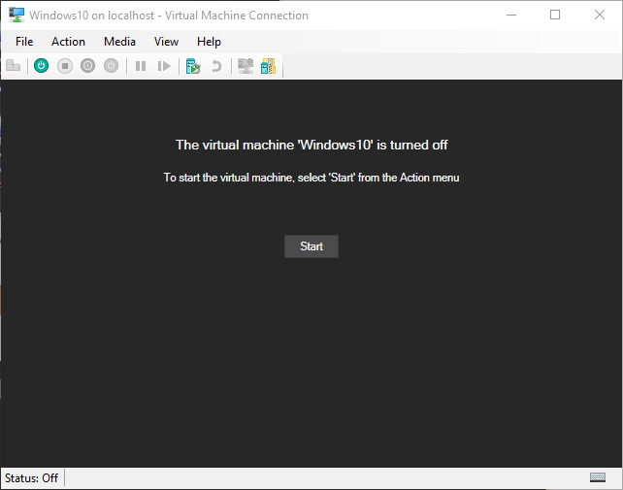Click the 'Status: Off' status text

[x=31, y=477]
